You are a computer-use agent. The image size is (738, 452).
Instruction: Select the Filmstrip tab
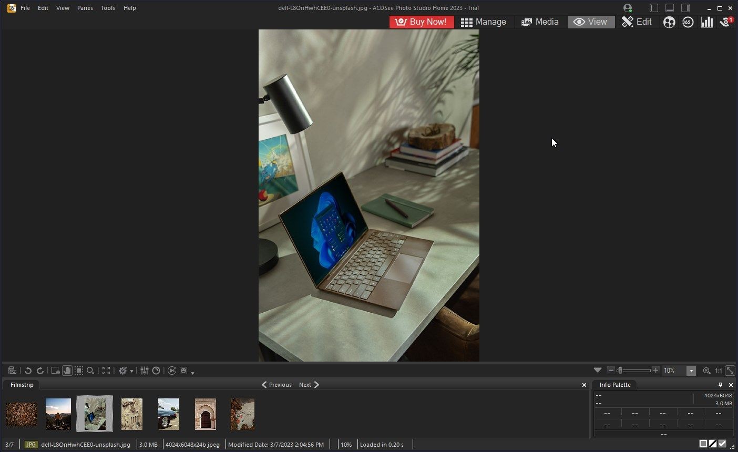(x=22, y=385)
